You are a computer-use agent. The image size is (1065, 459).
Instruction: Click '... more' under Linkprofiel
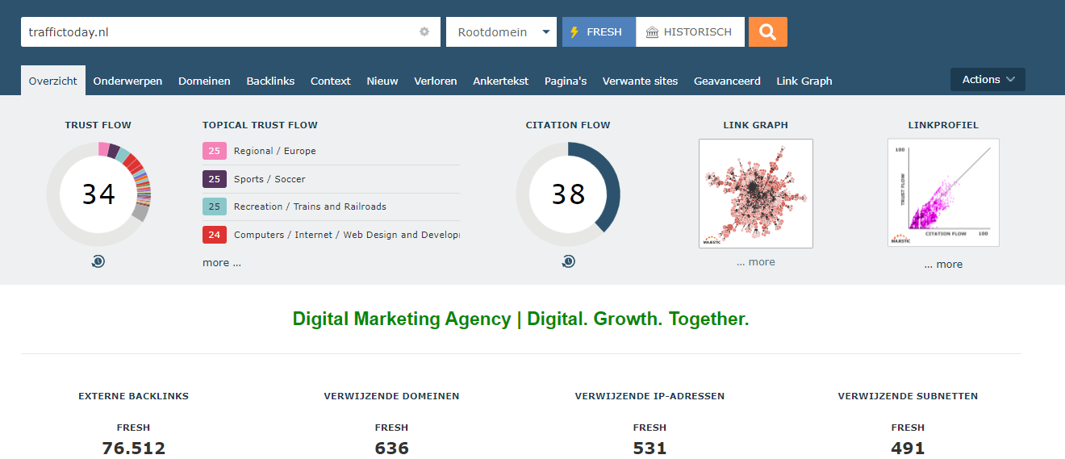point(943,265)
